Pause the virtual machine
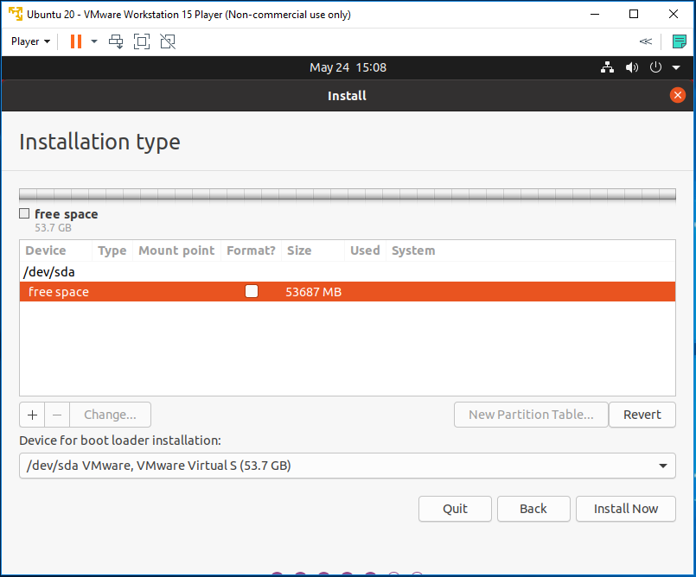 76,41
